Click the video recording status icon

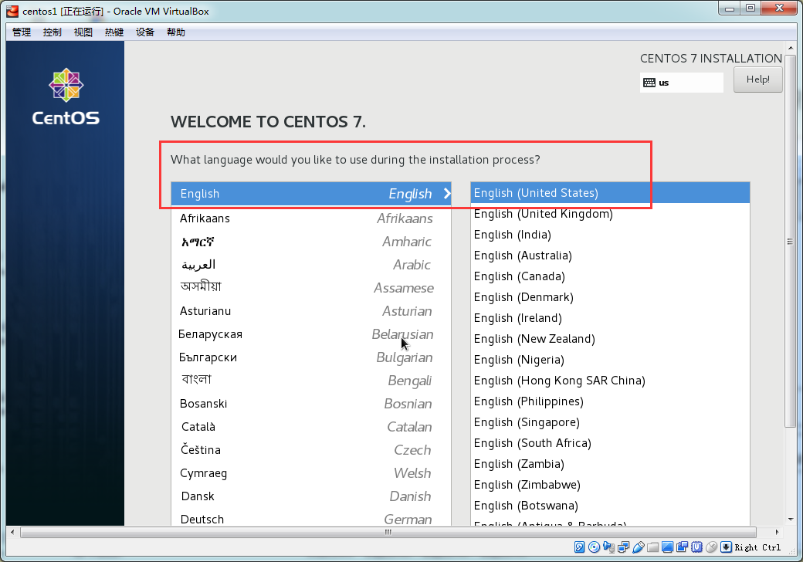[682, 547]
